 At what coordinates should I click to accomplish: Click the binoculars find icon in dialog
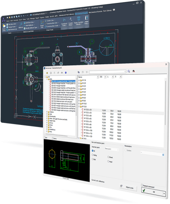(133, 71)
